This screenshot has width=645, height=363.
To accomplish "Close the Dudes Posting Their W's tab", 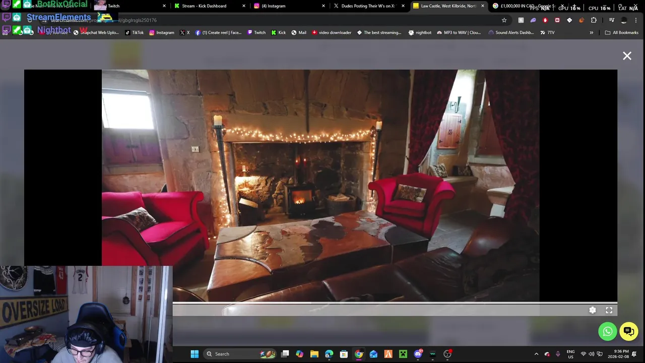I will point(403,6).
